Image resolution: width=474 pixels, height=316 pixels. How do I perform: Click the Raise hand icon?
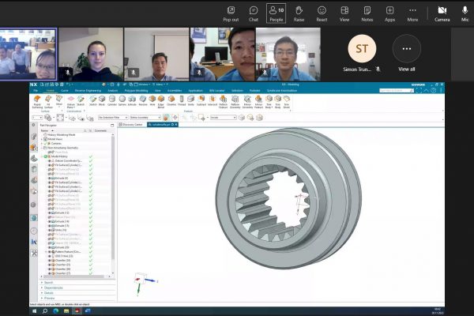(x=299, y=13)
